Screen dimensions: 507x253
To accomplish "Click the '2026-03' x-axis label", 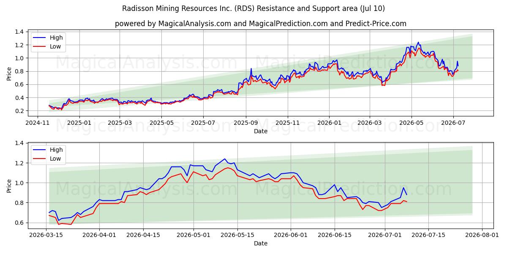I will pyautogui.click(x=369, y=123).
